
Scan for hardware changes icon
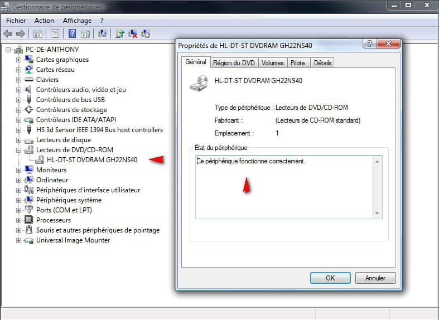[103, 33]
